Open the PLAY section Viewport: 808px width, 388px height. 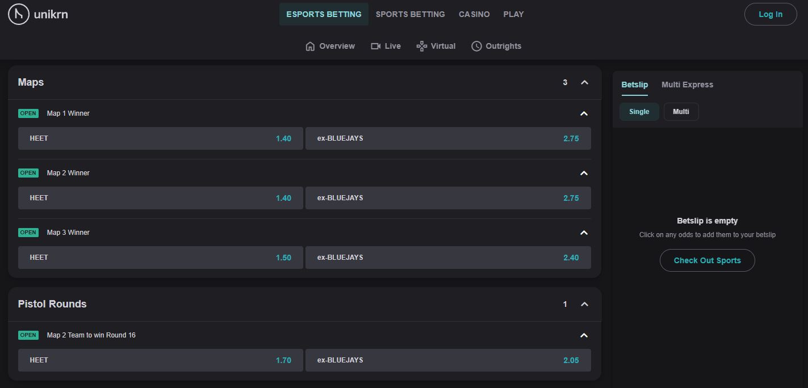(x=513, y=14)
